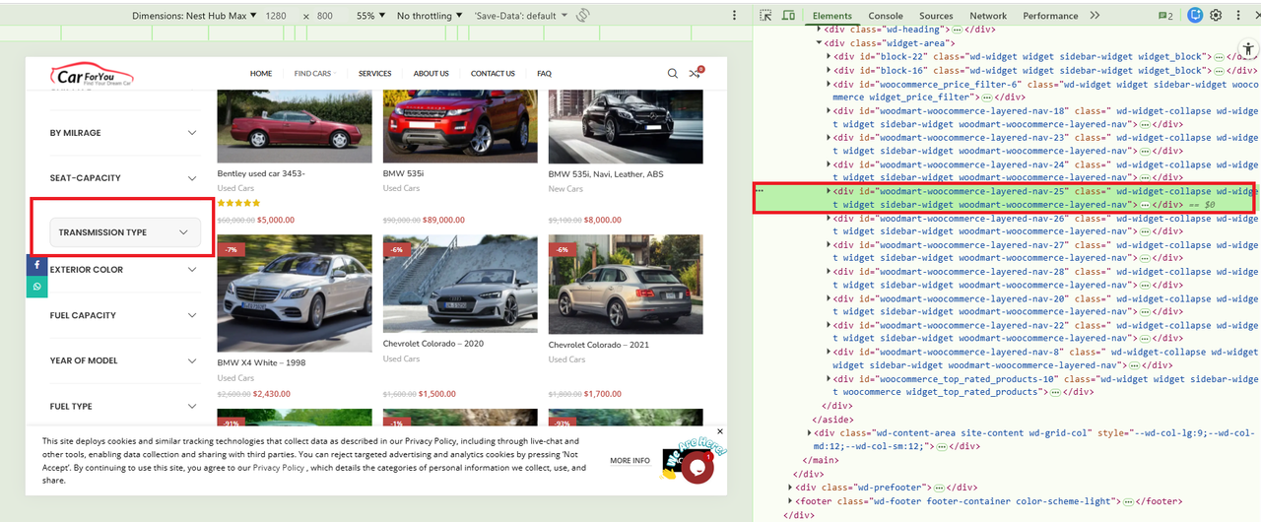Open the live chat bubble icon
Viewport: 1261px width, 522px height.
click(x=697, y=468)
